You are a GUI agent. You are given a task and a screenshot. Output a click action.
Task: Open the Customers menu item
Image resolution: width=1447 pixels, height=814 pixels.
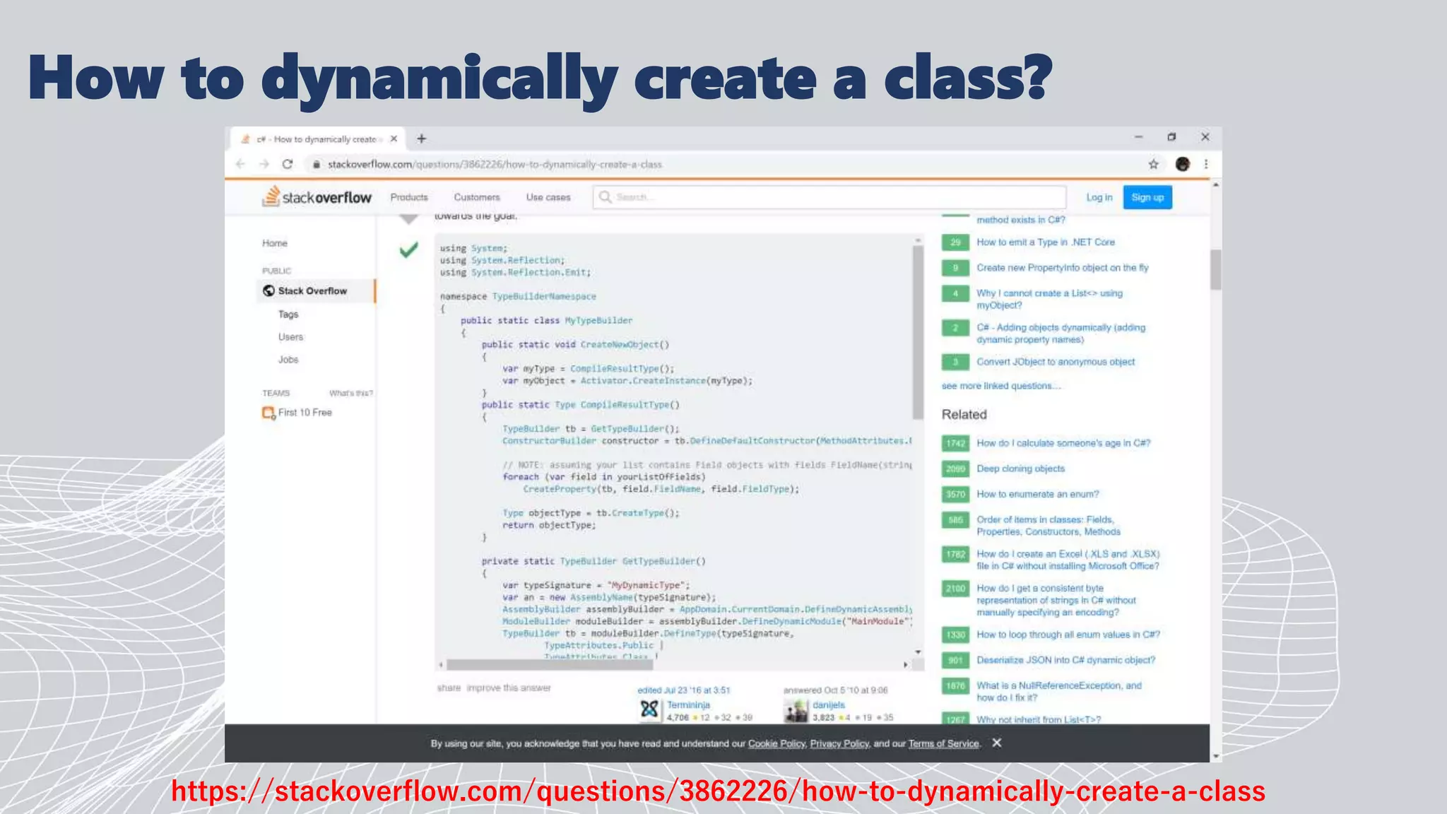point(477,197)
